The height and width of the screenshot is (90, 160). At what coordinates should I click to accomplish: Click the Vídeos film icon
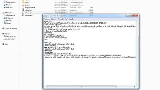click(5, 23)
